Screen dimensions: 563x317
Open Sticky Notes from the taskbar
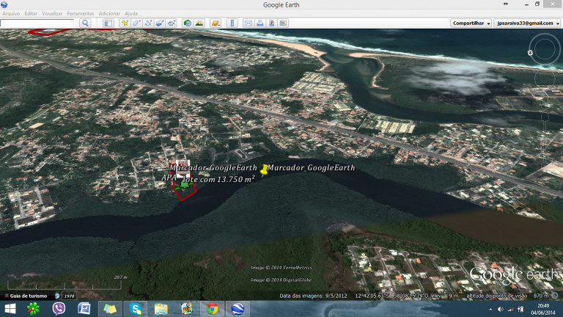coord(110,309)
